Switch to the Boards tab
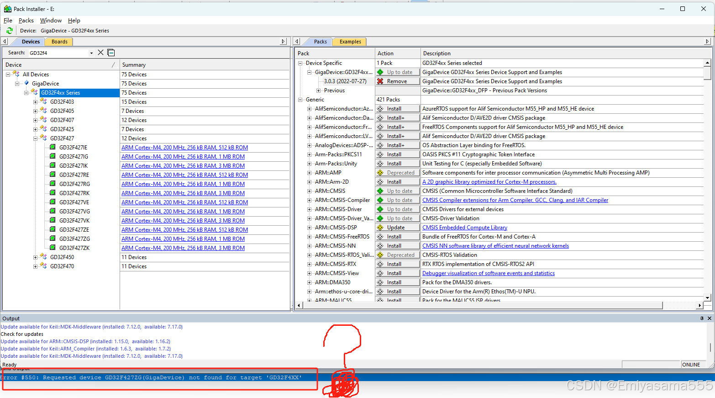The width and height of the screenshot is (715, 398). [59, 42]
